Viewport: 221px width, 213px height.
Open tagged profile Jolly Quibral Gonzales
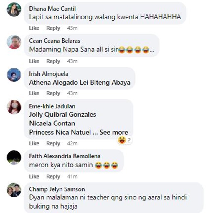[x=62, y=115]
